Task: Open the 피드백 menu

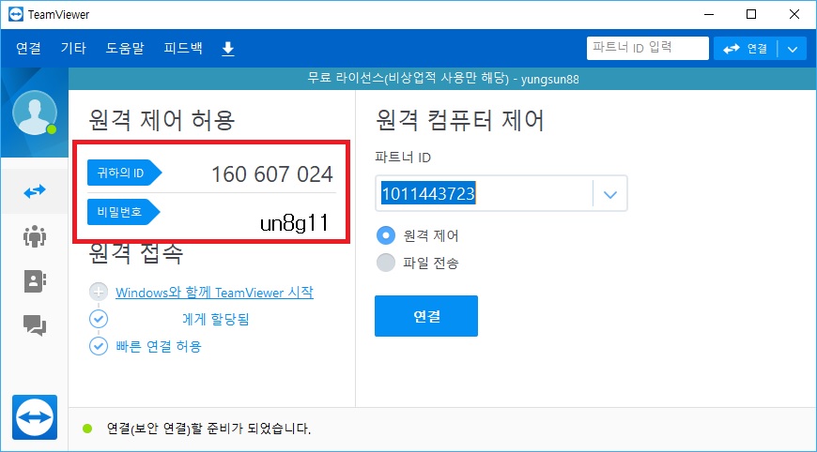Action: coord(183,49)
